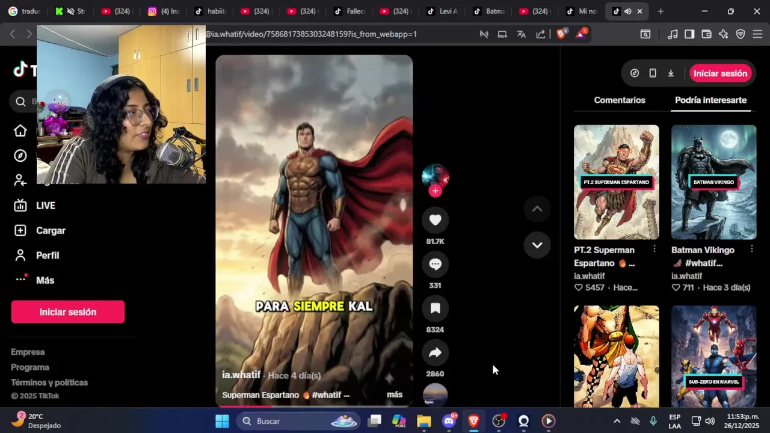Viewport: 770px width, 433px height.
Task: Open Brave music playlist icon
Action: [x=673, y=34]
